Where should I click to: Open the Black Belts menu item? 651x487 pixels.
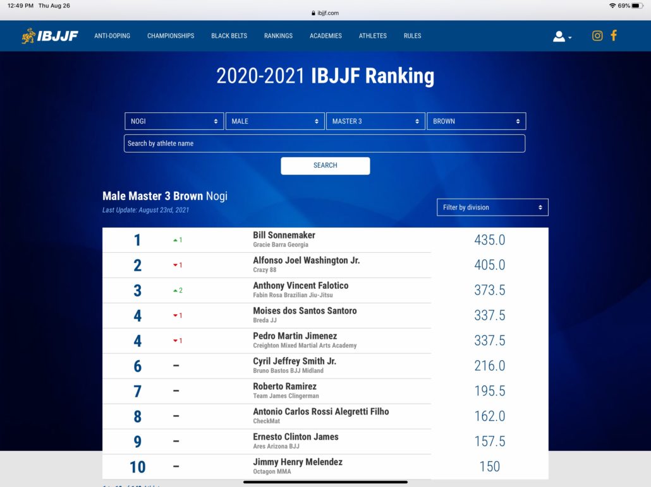click(x=229, y=36)
